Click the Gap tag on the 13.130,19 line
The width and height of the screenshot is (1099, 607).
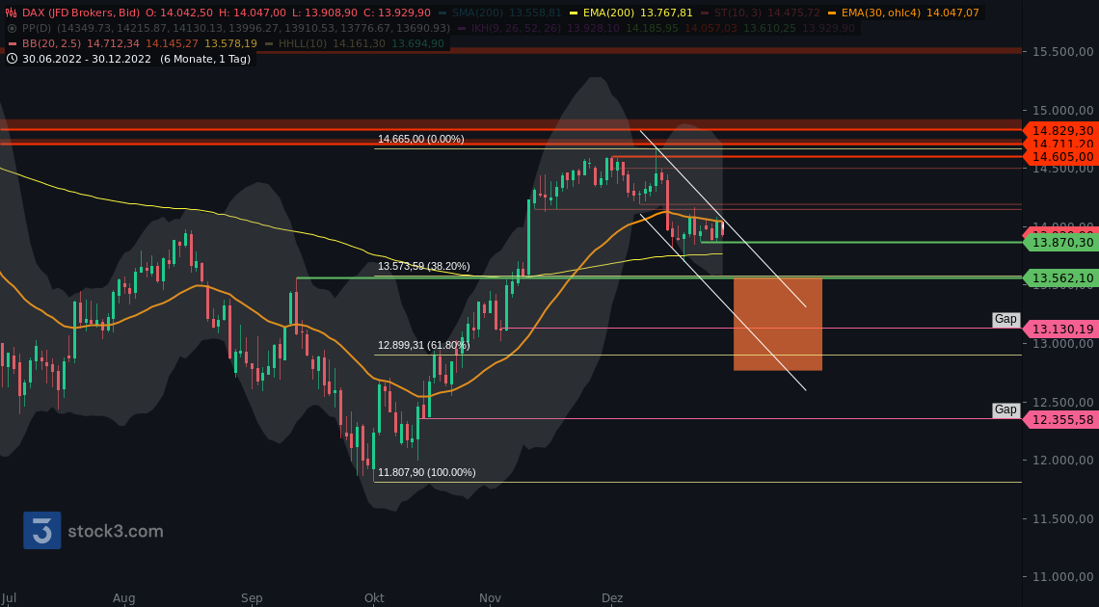[1005, 319]
